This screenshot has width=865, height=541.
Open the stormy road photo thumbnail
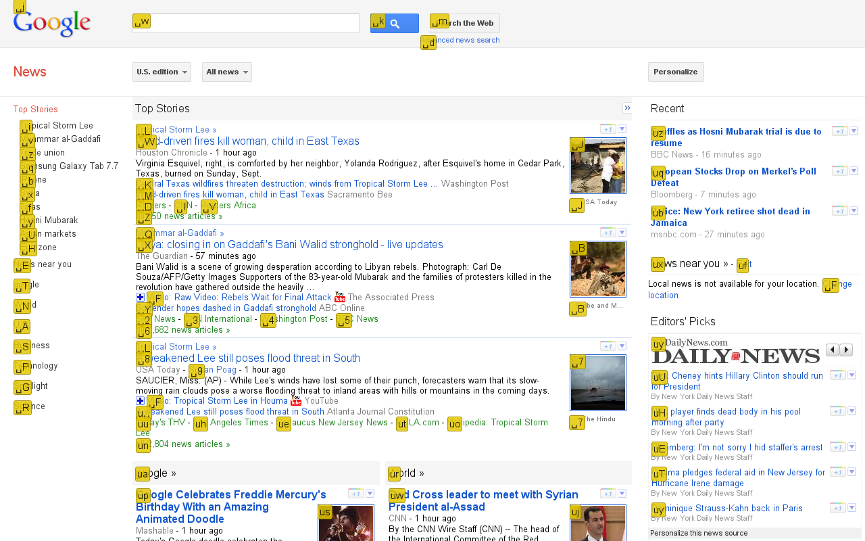coord(598,383)
